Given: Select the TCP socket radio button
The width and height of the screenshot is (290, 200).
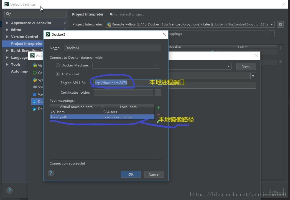Looking at the screenshot, I should click(58, 74).
